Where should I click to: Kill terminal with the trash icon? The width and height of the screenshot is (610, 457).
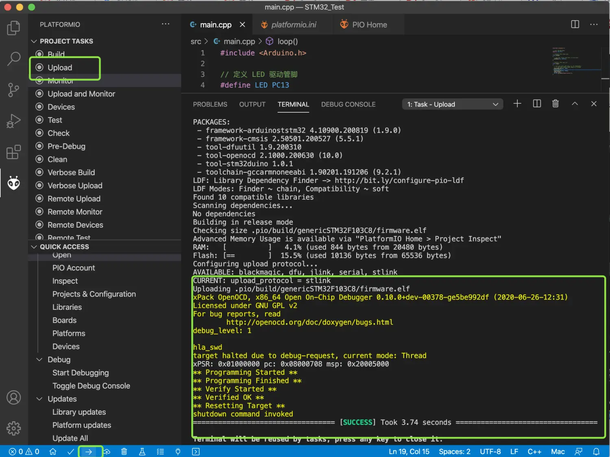556,104
